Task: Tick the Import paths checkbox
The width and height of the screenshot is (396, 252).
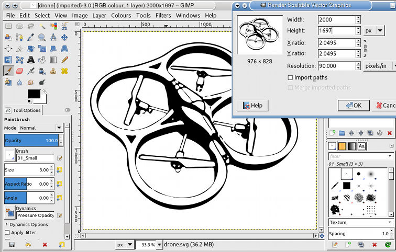Action: (290, 77)
